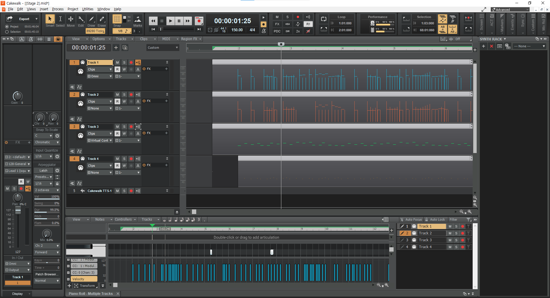Screen dimensions: 550x298
Task: Toggle Auto Focus in piano roll
Action: (411, 219)
